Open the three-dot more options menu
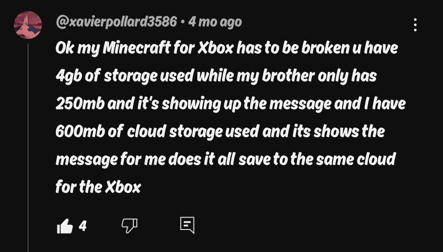Screen dimensions: 443x252 point(415,25)
